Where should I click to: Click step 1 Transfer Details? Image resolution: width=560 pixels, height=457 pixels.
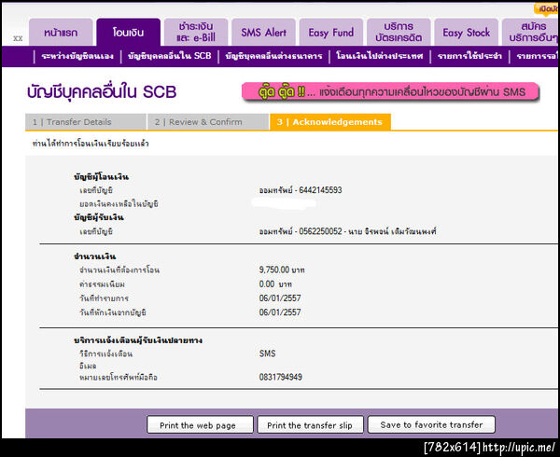pyautogui.click(x=86, y=122)
